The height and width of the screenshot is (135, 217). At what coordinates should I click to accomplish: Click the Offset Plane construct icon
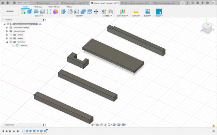click(x=123, y=11)
